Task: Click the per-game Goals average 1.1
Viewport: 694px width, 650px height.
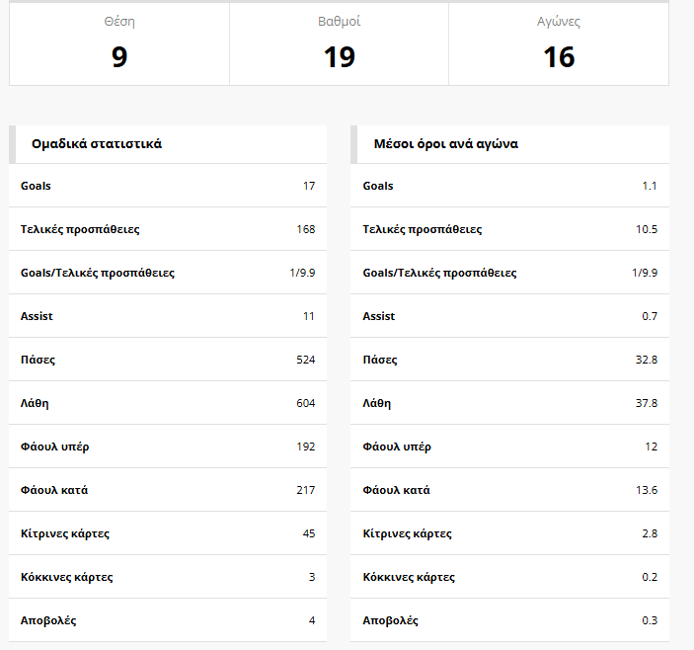Action: point(650,186)
